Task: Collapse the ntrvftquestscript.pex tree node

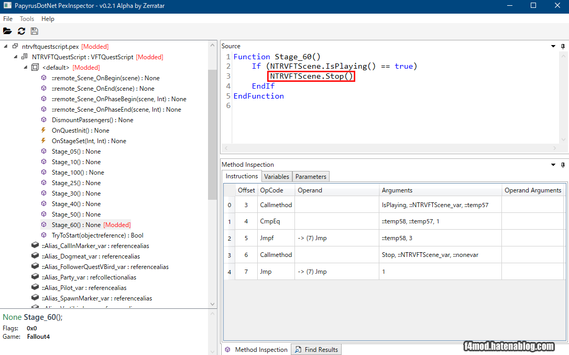Action: click(x=6, y=47)
